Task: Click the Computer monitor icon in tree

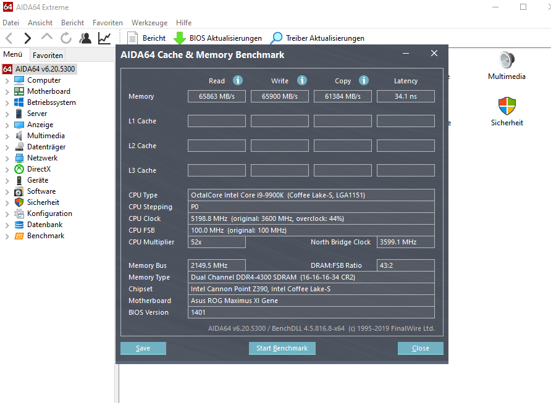Action: pyautogui.click(x=19, y=80)
